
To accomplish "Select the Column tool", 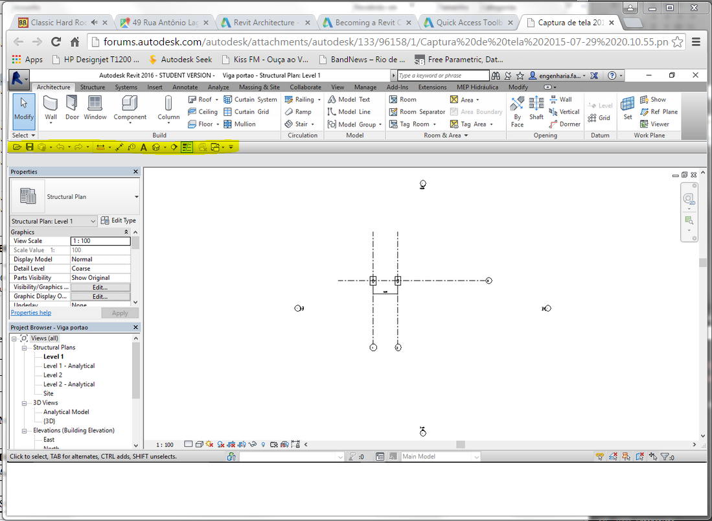I will pos(168,109).
